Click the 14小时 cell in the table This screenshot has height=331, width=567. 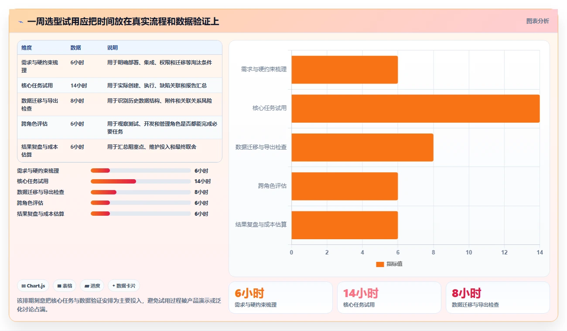point(79,86)
